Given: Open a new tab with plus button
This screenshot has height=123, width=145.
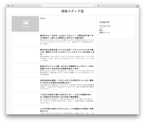Looking at the screenshot, I should (137, 6).
